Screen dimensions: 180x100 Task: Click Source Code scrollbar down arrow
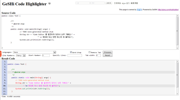click(x=177, y=48)
